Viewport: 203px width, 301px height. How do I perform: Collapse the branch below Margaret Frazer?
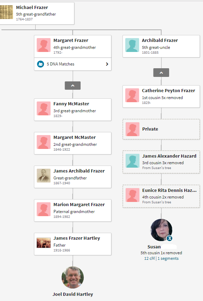pos(72,85)
